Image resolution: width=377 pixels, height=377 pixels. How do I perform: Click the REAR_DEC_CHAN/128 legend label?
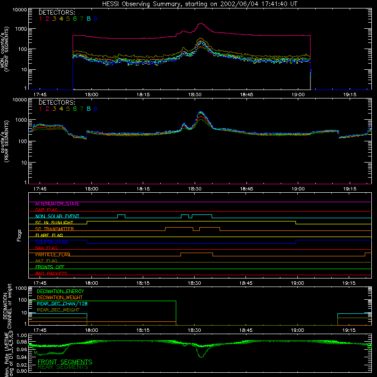(62, 303)
